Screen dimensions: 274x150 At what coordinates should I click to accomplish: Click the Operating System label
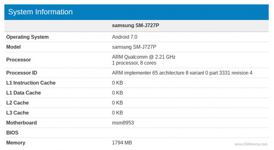pyautogui.click(x=27, y=37)
